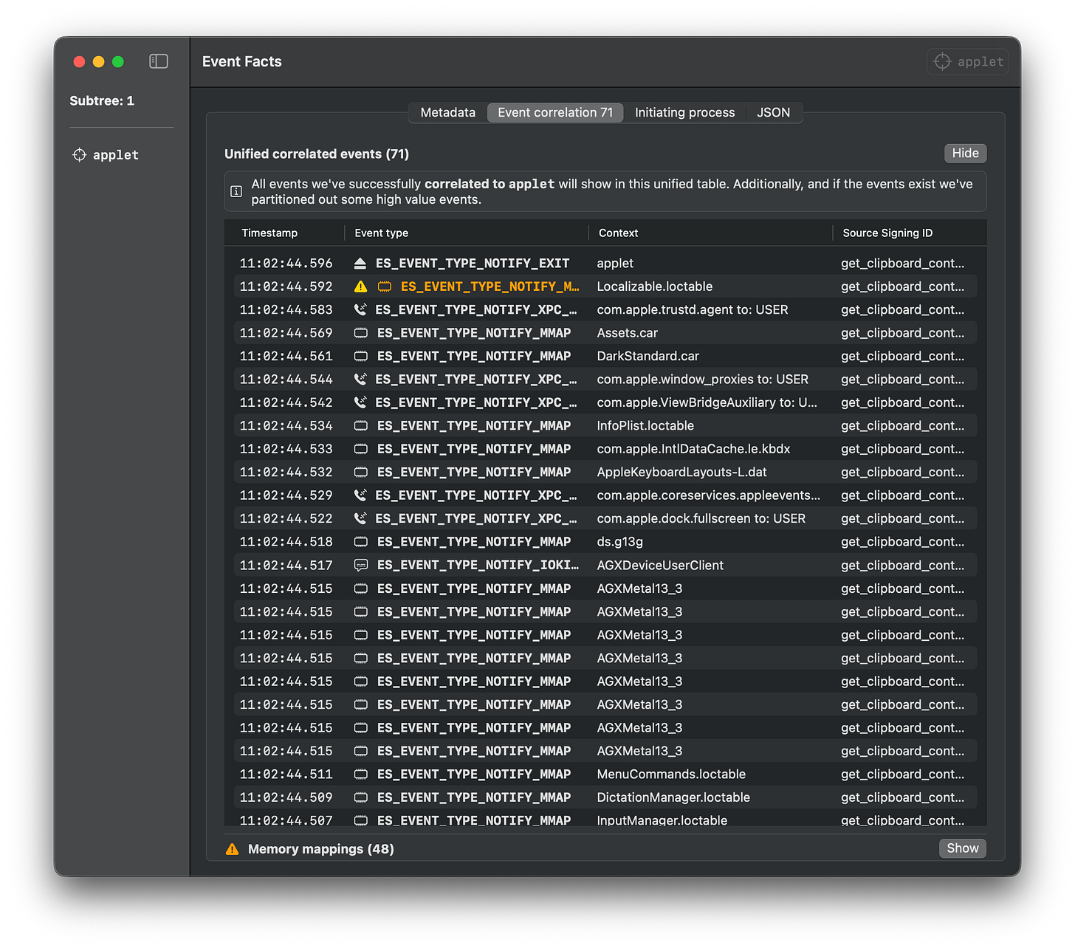Show the Memory mappings section
Image resolution: width=1075 pixels, height=948 pixels.
point(962,848)
